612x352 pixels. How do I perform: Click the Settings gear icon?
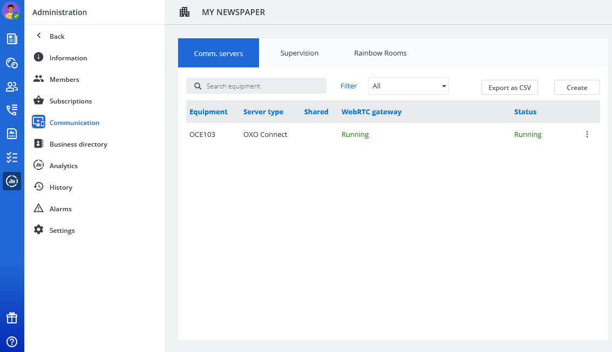tap(39, 230)
